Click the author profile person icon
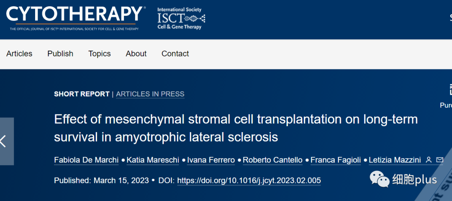 point(429,160)
